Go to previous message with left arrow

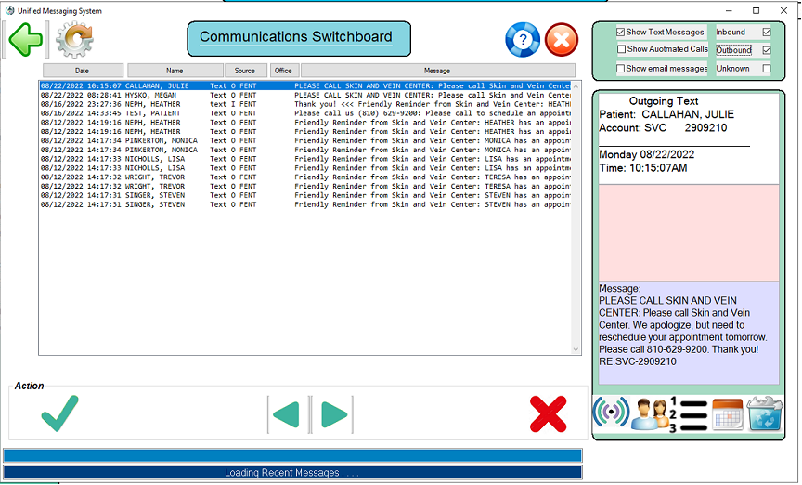(288, 414)
